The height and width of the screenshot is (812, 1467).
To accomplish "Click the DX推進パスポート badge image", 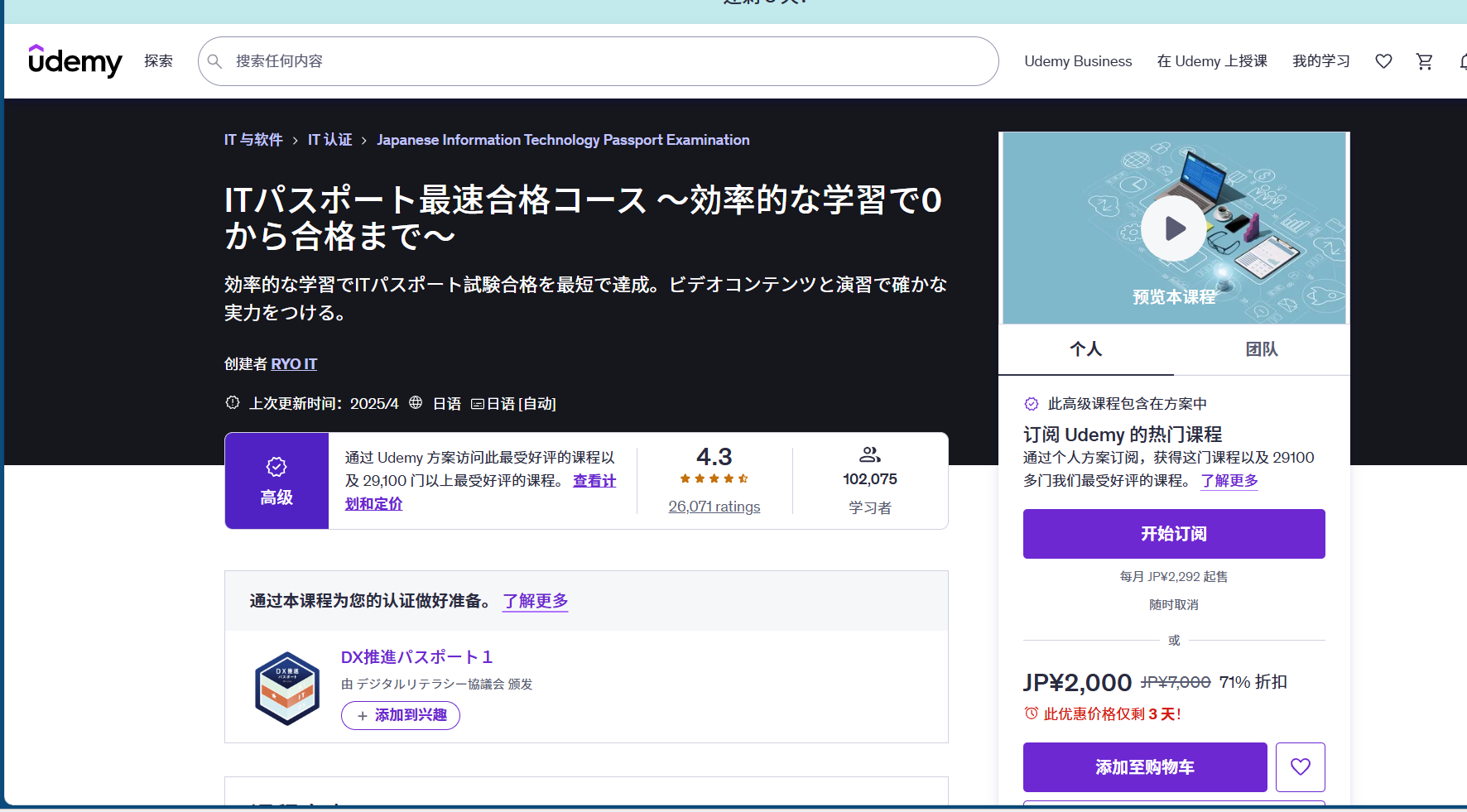I will [x=287, y=689].
